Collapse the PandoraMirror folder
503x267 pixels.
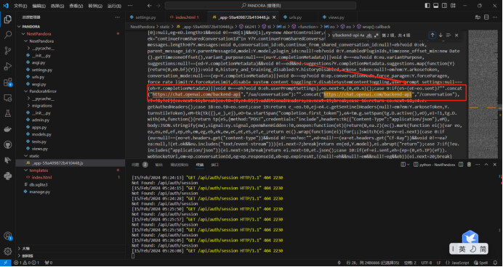25,91
